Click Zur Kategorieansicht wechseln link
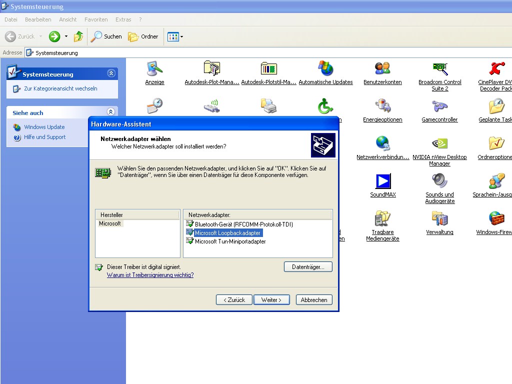 tap(60, 88)
